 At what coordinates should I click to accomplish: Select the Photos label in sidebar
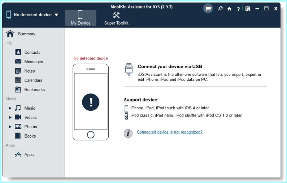click(x=31, y=127)
